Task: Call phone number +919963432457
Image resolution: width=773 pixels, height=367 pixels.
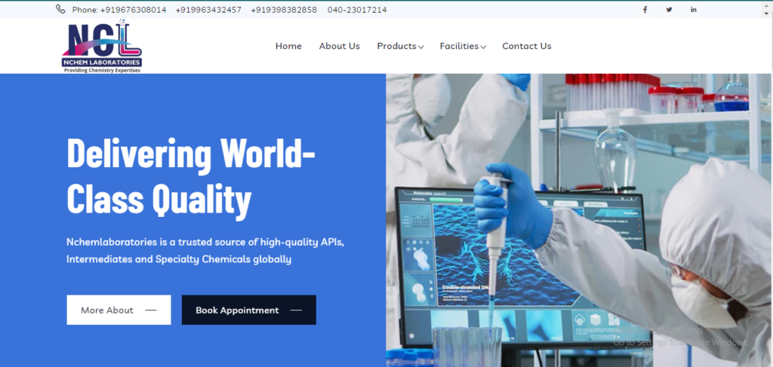Action: [x=208, y=10]
